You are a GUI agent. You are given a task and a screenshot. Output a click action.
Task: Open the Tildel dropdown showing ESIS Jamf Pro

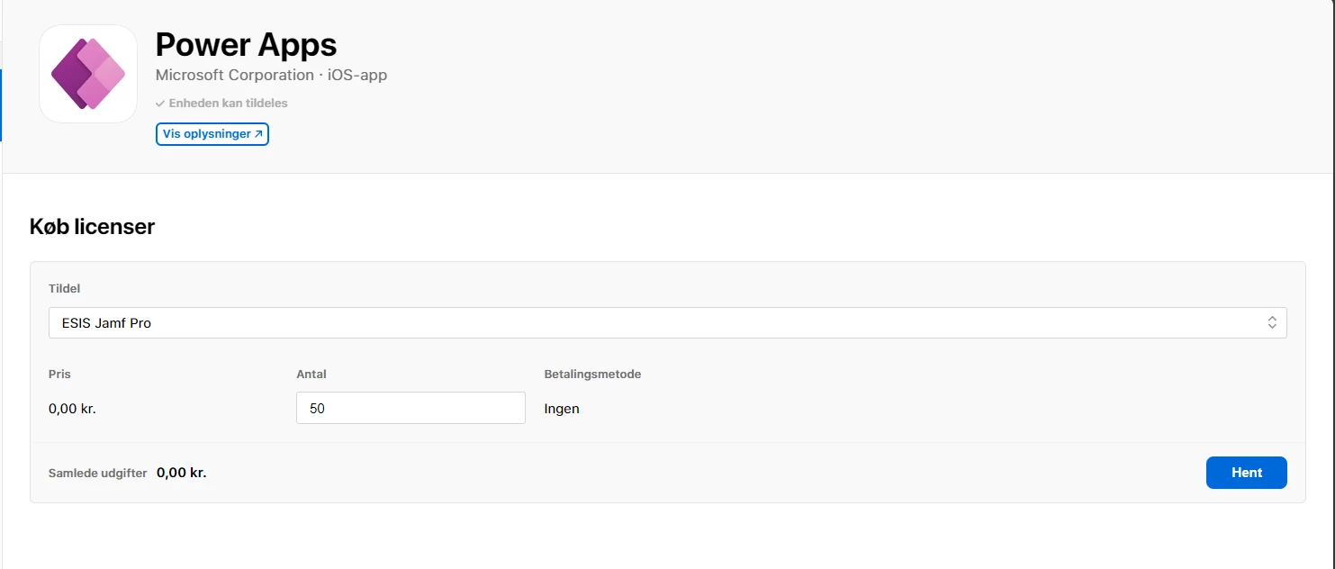tap(668, 322)
